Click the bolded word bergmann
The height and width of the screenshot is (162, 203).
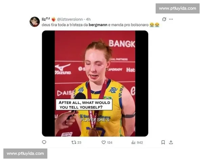tap(98, 25)
